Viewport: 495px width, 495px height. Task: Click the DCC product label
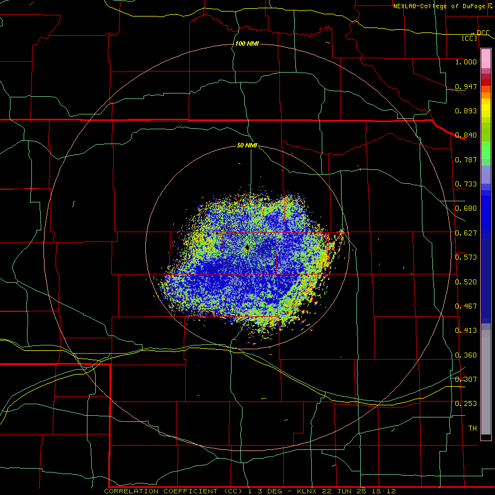coord(483,32)
